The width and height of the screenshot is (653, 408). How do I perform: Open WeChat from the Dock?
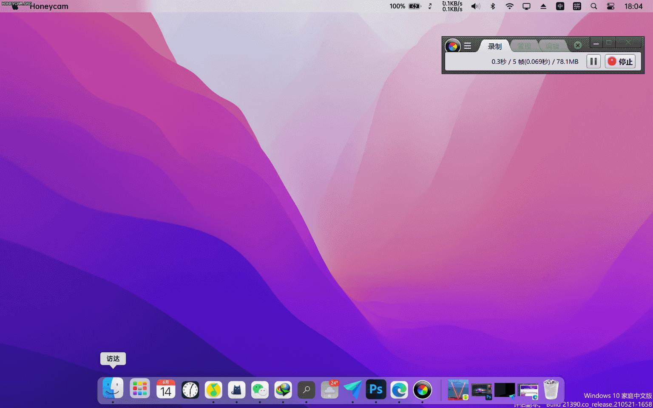260,389
